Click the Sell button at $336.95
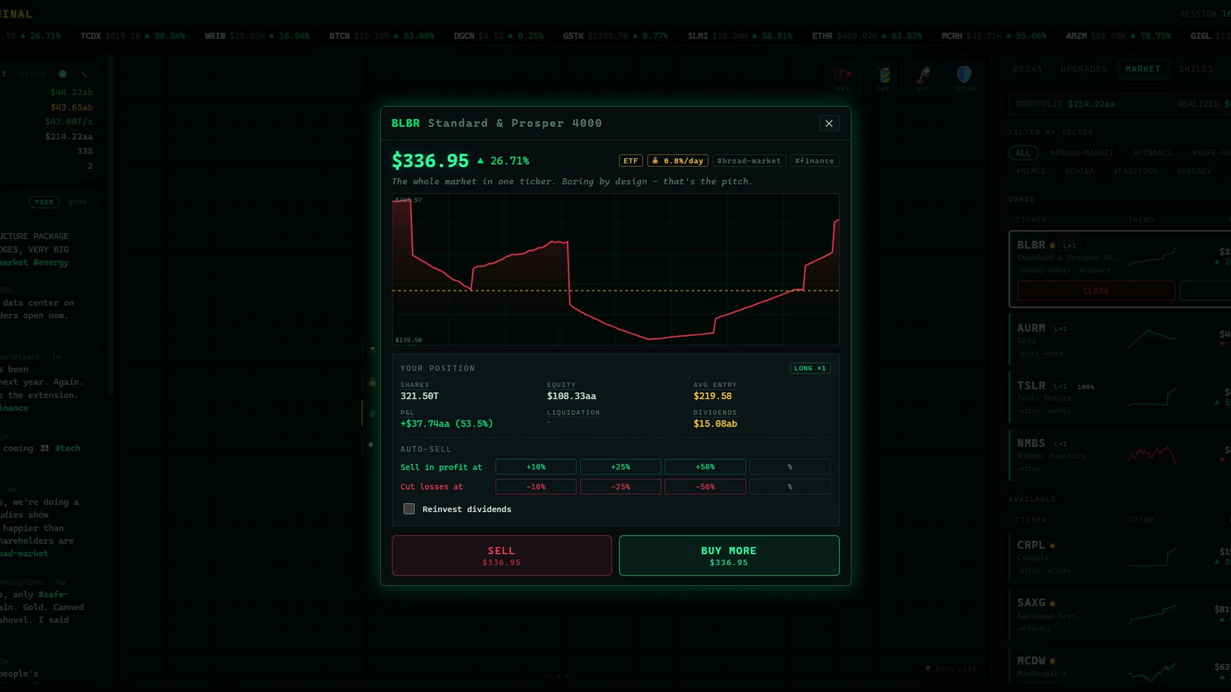Viewport: 1231px width, 692px height. (x=501, y=556)
